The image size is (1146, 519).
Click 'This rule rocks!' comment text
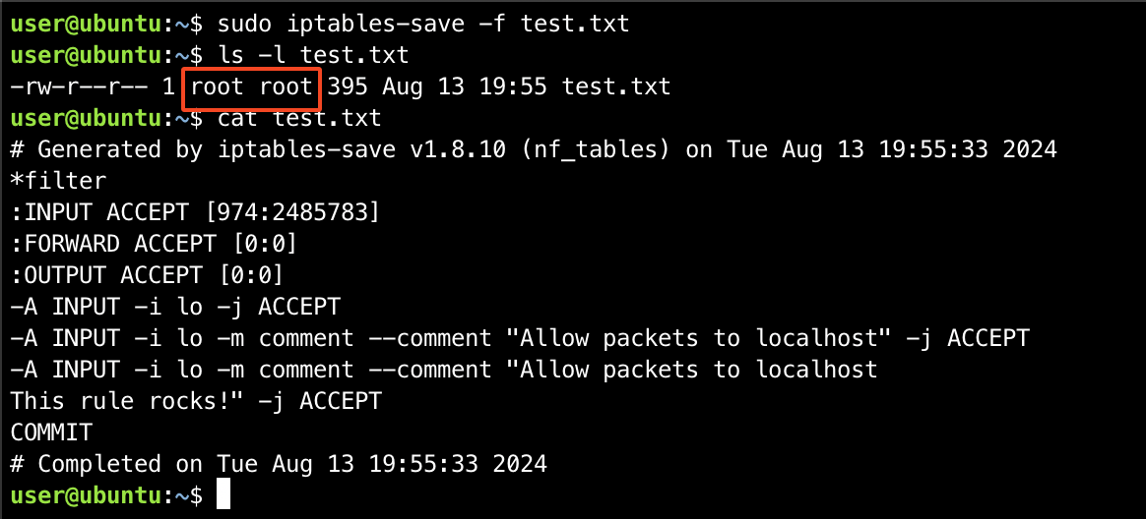[120, 401]
